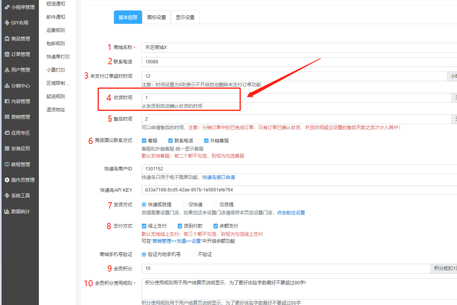Open 运费规则 in the submenu
This screenshot has width=457, height=305.
pyautogui.click(x=56, y=30)
